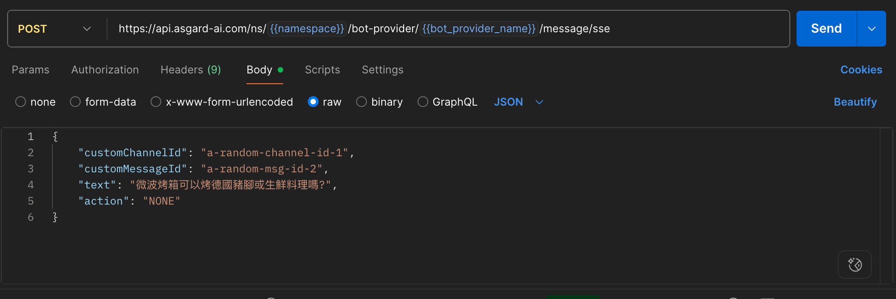Click the Cookies link
This screenshot has height=299, width=896.
[861, 70]
